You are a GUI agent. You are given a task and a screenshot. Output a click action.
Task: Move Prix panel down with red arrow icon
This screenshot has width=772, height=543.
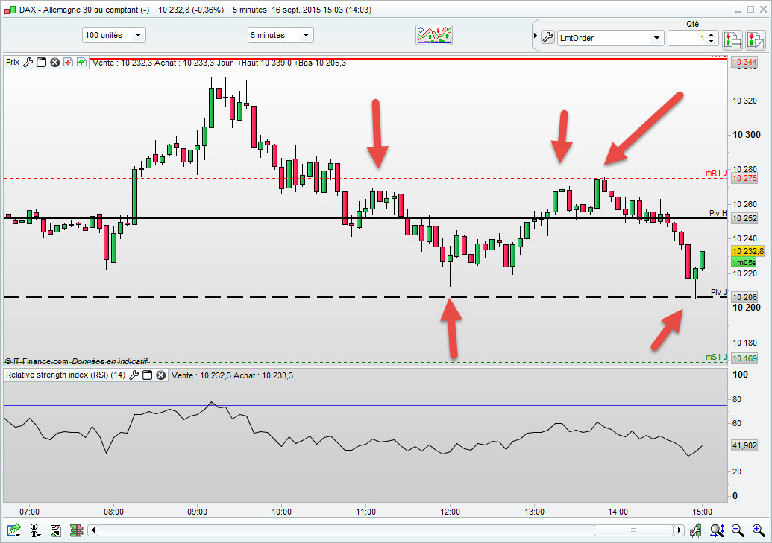point(69,62)
